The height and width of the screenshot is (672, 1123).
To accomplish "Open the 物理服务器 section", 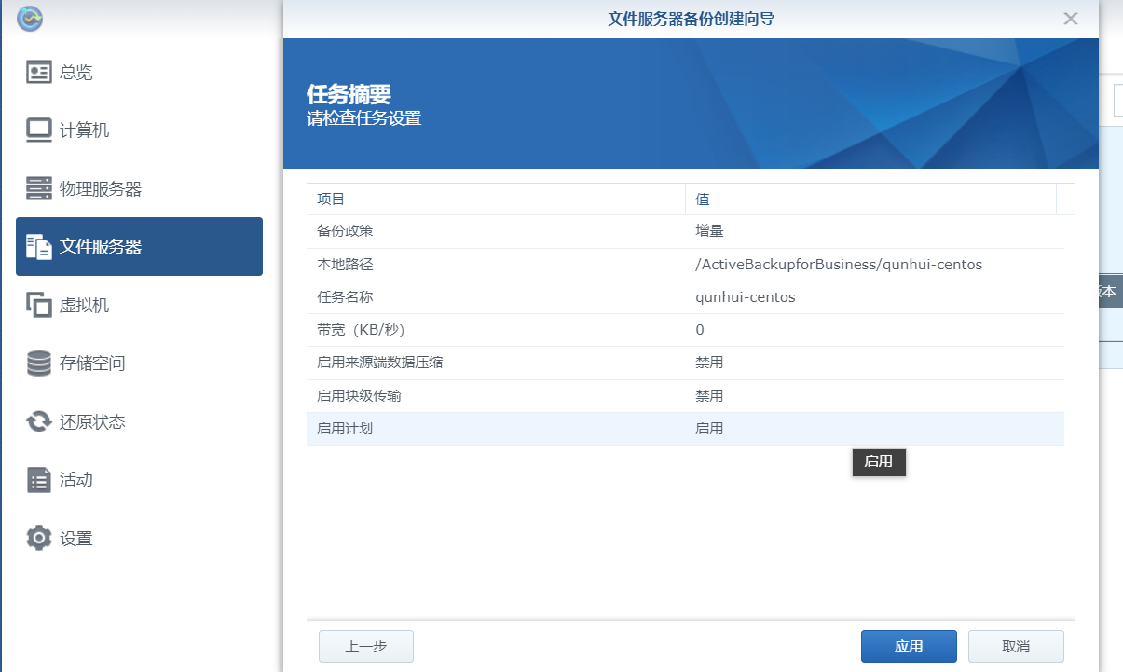I will (x=139, y=188).
